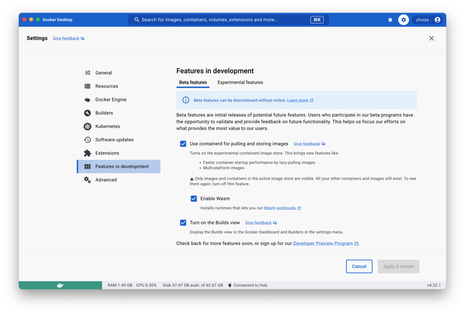
Task: Open Software updates settings section
Action: click(x=119, y=140)
